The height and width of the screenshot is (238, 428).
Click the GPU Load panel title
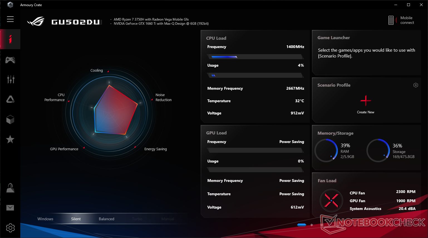(217, 133)
